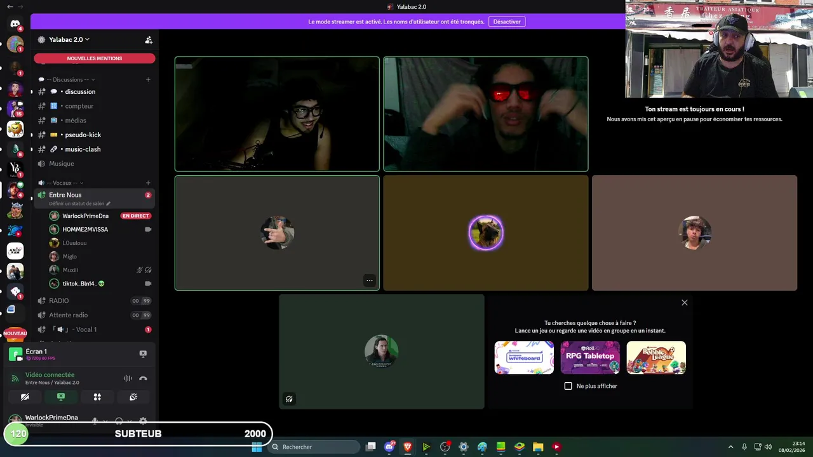Jump to NOUVELLES MENTIONS

(95, 58)
